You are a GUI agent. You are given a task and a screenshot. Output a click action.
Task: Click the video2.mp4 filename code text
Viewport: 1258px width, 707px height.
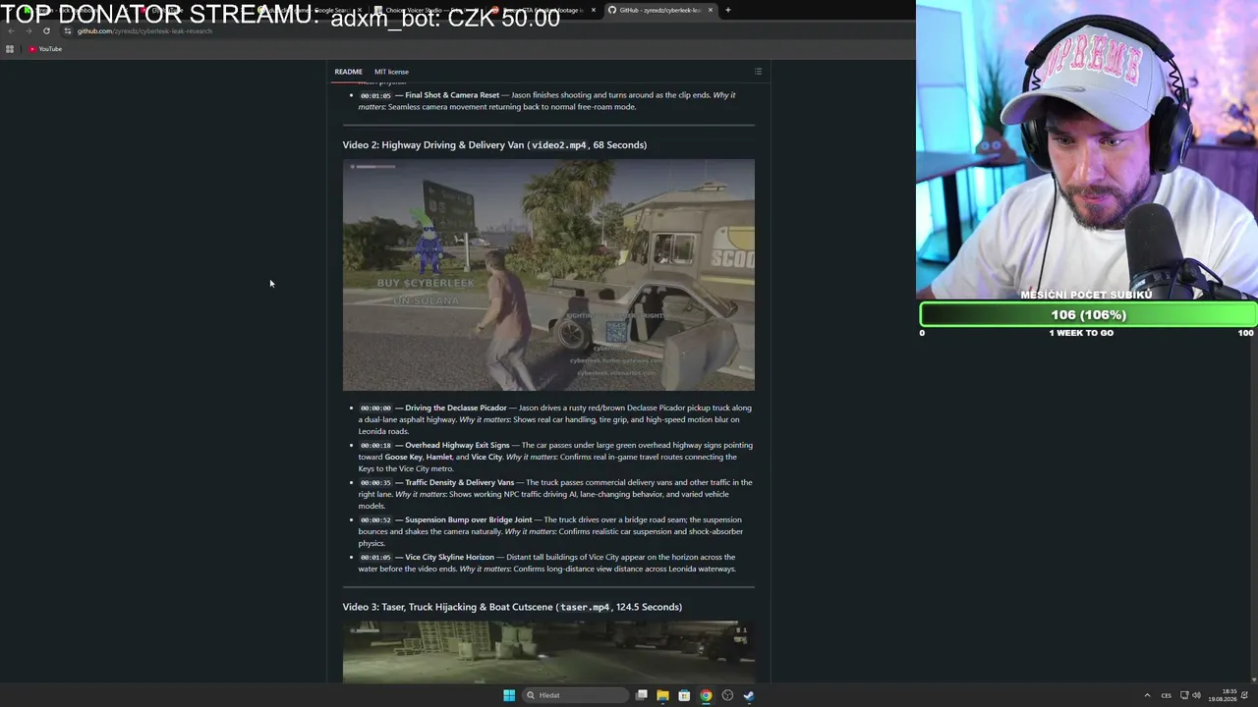(558, 145)
